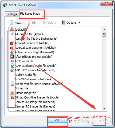This screenshot has height=128, width=115.
Task: Click the AAC audio file music note icon
Action: click(12, 34)
